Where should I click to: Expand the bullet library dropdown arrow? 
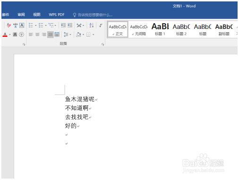pos(35,25)
